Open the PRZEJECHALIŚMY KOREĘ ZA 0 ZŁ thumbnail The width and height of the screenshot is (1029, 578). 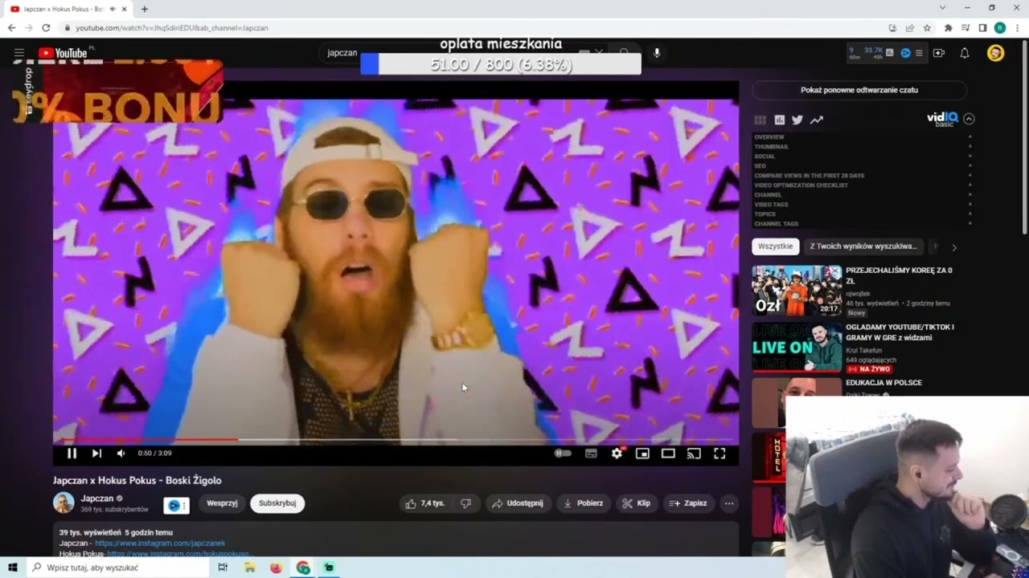pos(797,291)
